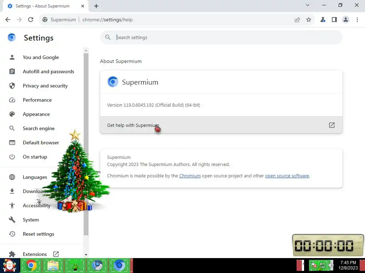
Task: Open Search engine settings
Action: pyautogui.click(x=38, y=128)
